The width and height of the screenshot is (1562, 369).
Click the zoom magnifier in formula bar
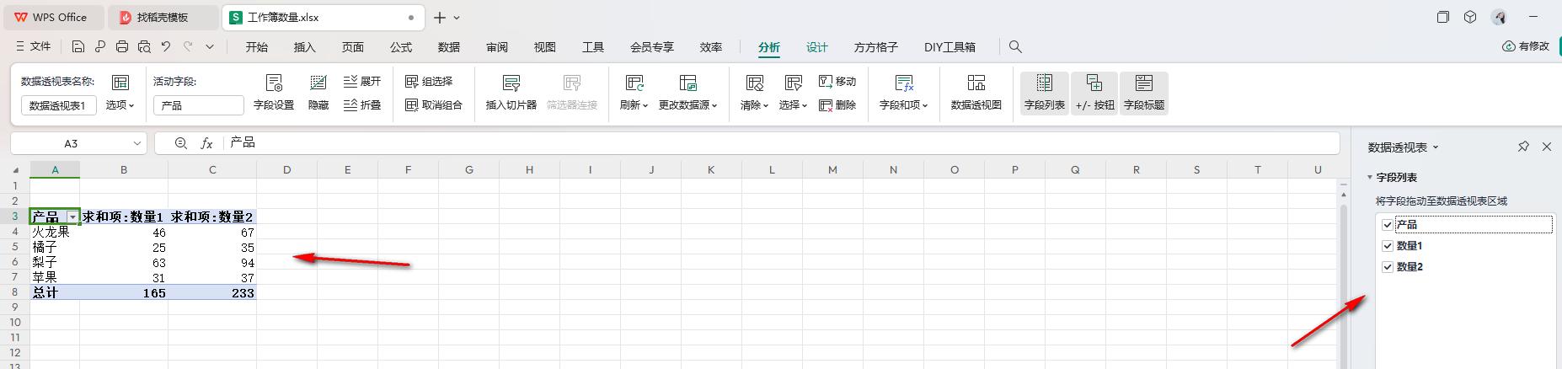coord(181,143)
